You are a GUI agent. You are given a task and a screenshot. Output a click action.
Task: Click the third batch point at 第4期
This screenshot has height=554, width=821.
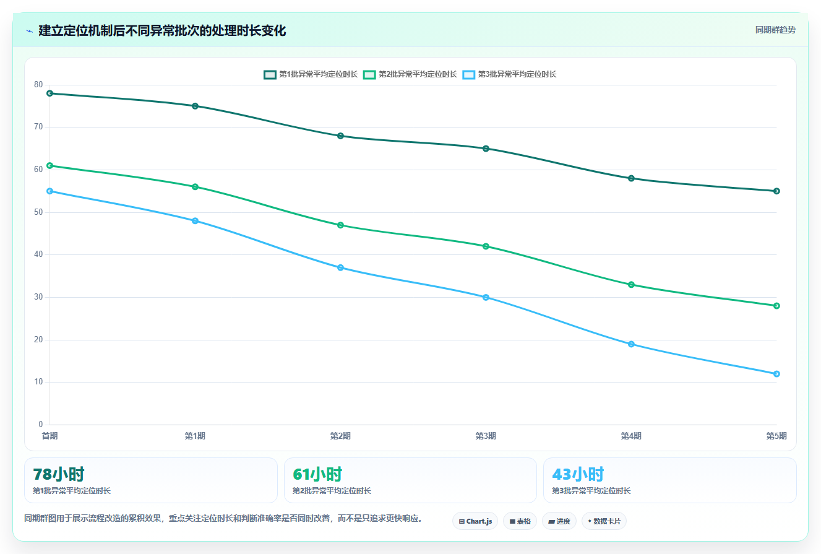631,344
